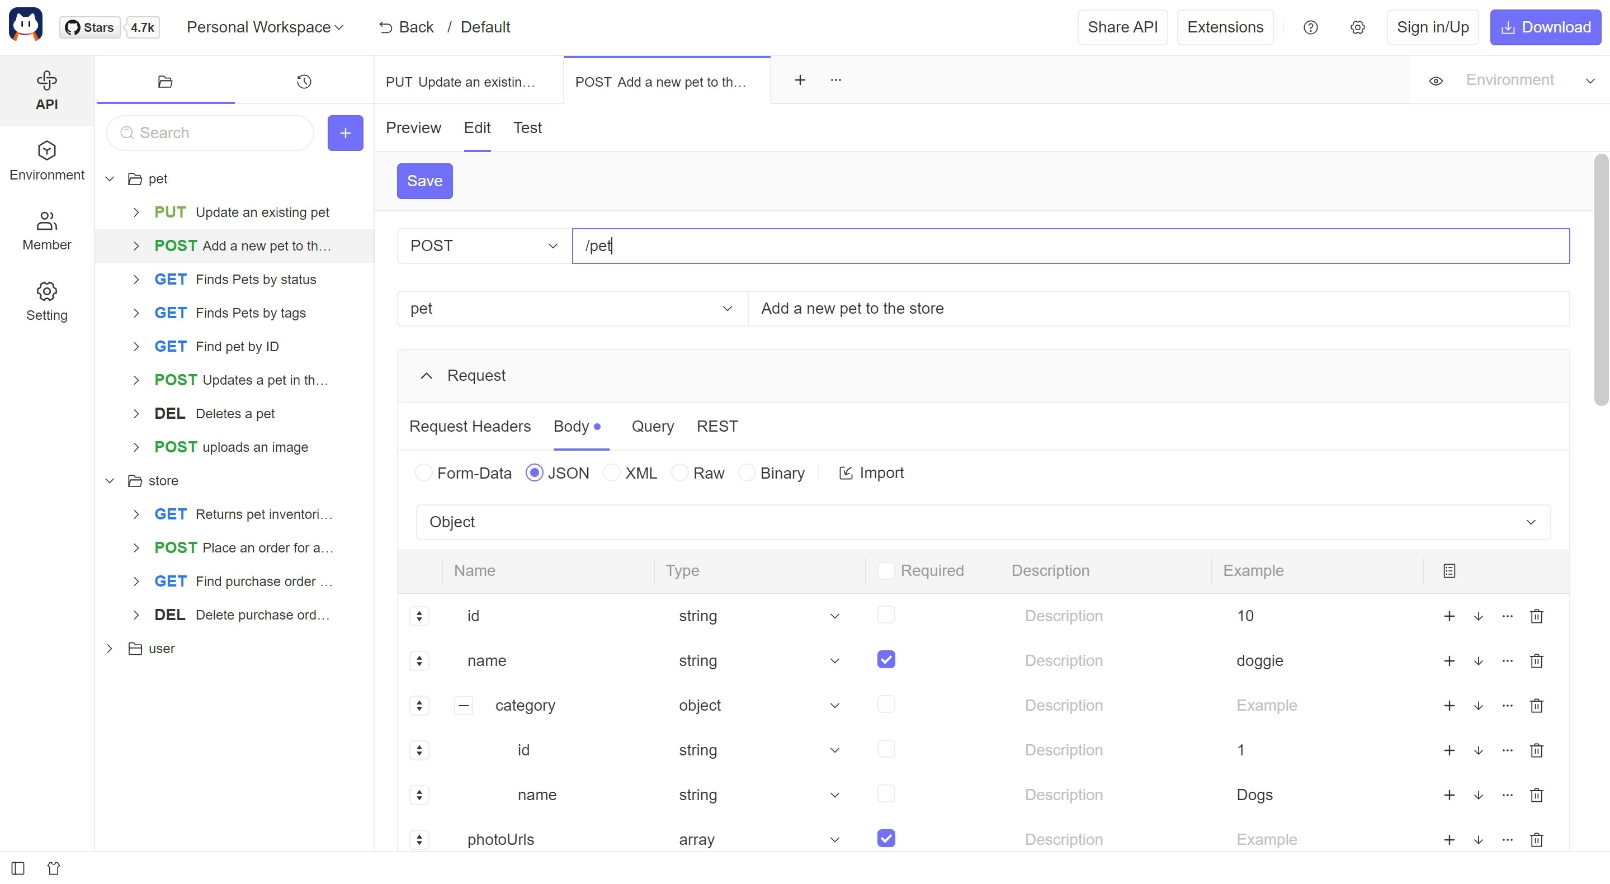Select the Form-Data radio button
Image resolution: width=1610 pixels, height=884 pixels.
coord(424,473)
